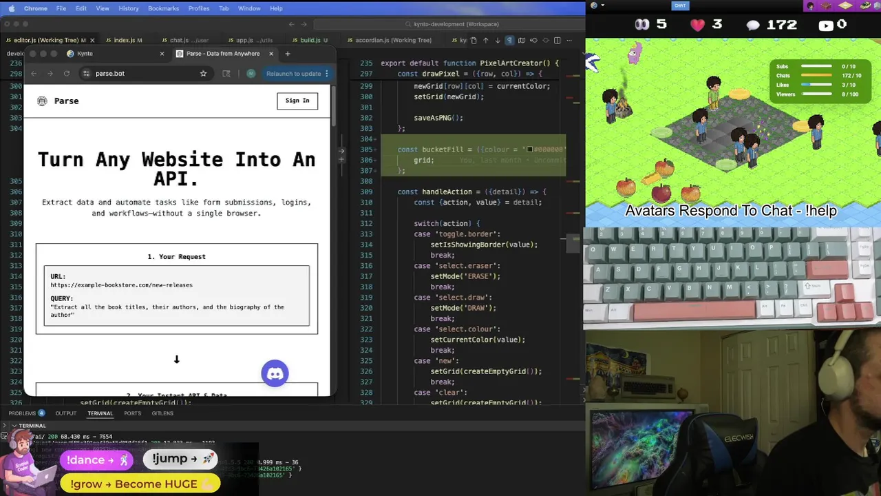The height and width of the screenshot is (496, 881).
Task: Reload the parse.bot page
Action: point(67,74)
